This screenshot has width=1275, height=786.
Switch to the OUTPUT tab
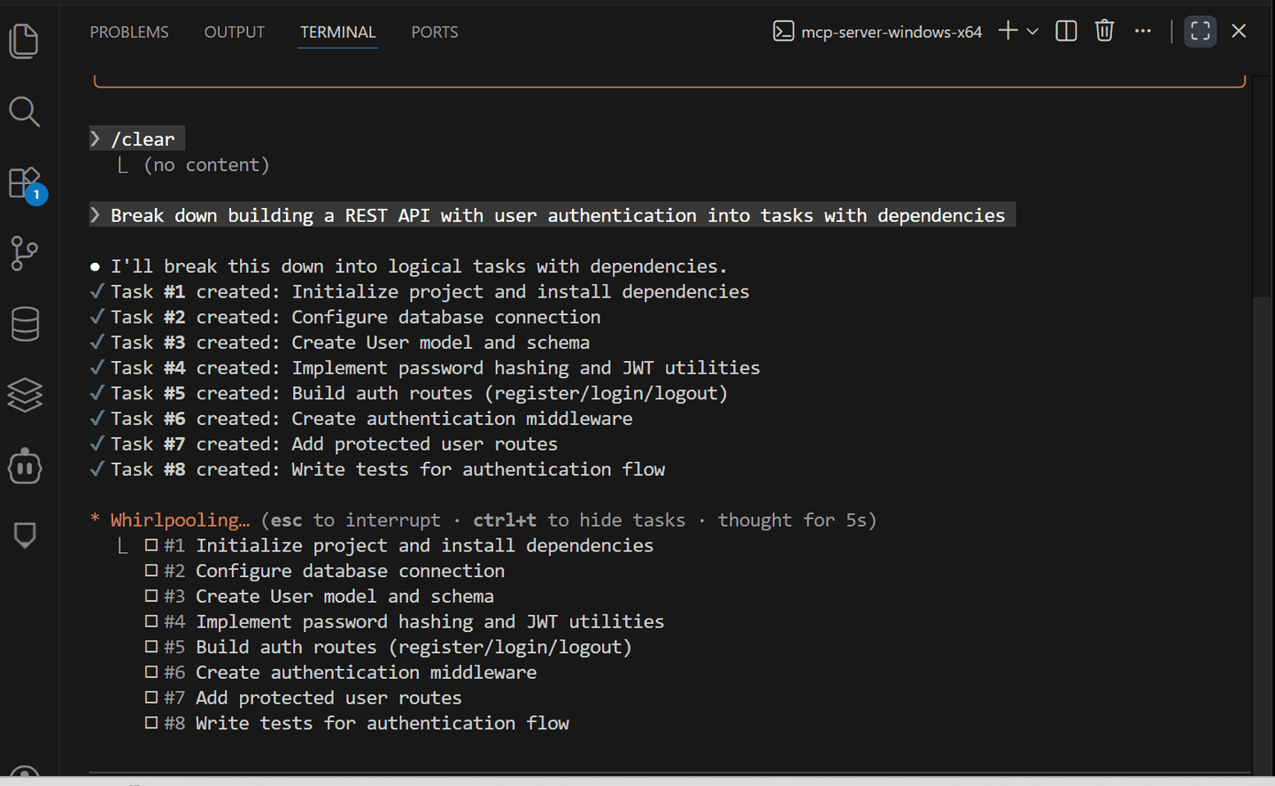click(235, 32)
